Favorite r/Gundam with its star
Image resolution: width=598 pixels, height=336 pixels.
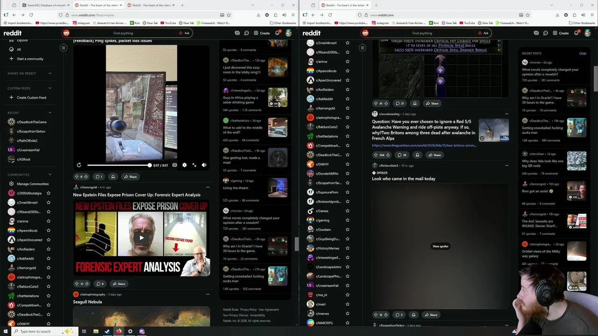tap(348, 230)
